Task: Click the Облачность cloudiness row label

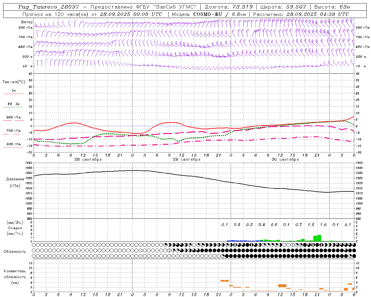Action: click(x=15, y=251)
